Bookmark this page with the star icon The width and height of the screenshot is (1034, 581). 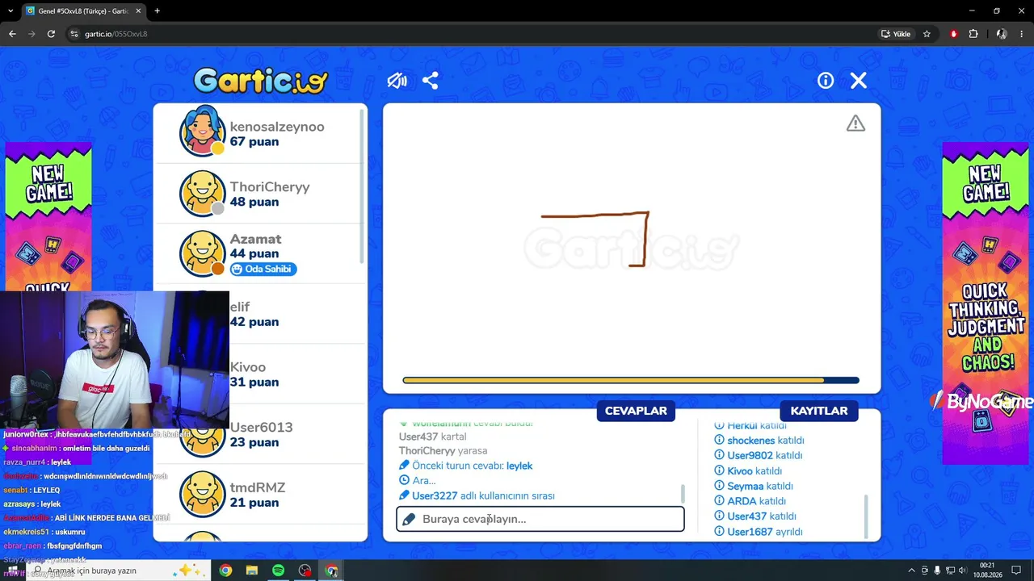(x=927, y=34)
